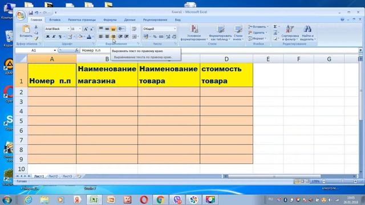Decrease the font size with the small A

(91, 29)
